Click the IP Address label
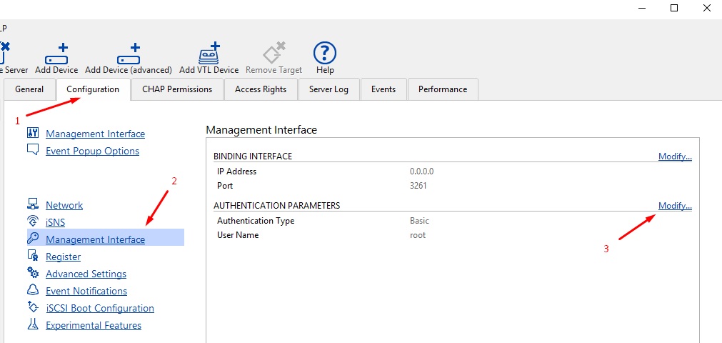This screenshot has height=343, width=722. (236, 171)
